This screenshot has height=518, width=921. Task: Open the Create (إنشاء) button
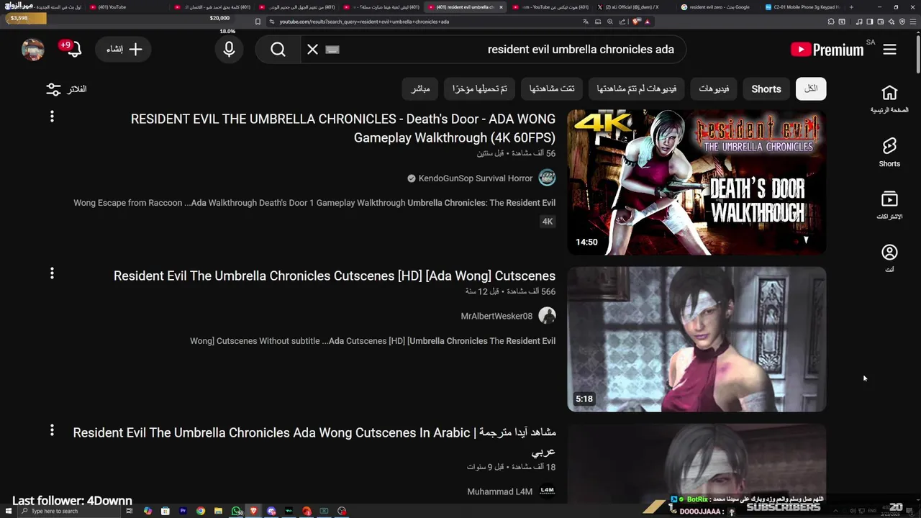click(124, 50)
